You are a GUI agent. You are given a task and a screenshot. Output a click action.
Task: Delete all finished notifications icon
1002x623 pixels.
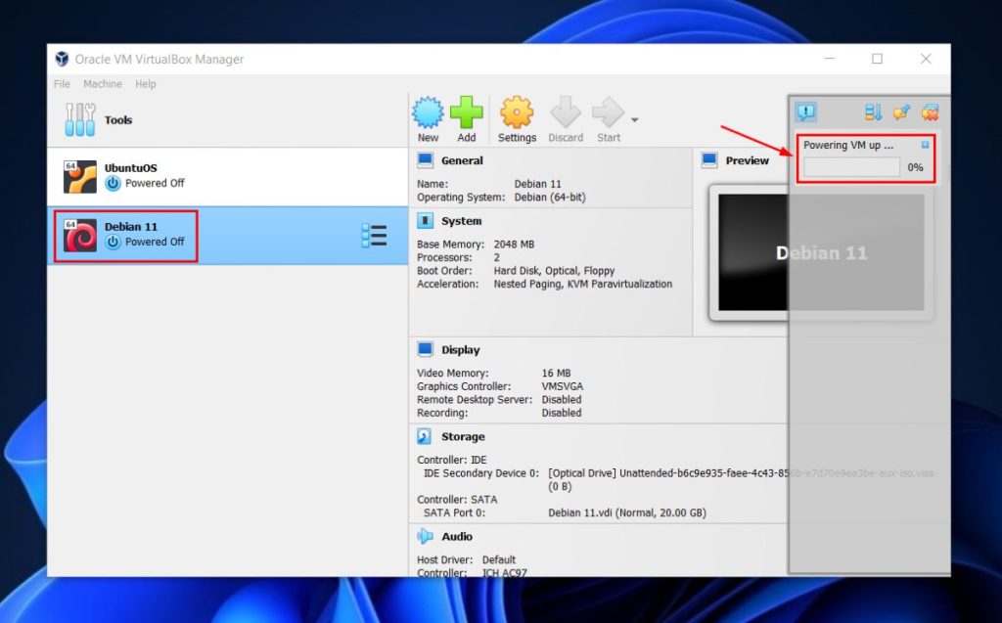tap(930, 111)
